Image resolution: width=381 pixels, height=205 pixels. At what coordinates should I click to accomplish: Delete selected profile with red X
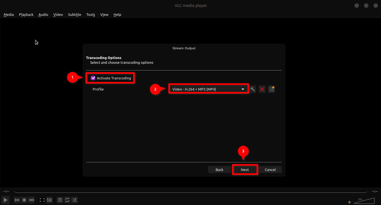(262, 89)
